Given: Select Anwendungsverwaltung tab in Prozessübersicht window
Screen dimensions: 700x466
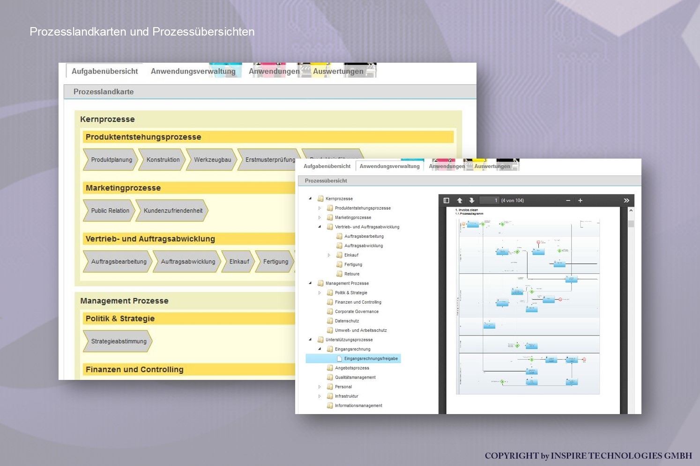Looking at the screenshot, I should click(x=390, y=166).
